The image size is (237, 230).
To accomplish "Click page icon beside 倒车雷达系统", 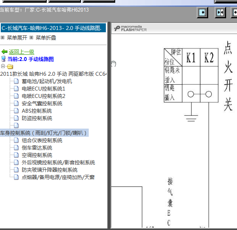I will pos(16,148).
